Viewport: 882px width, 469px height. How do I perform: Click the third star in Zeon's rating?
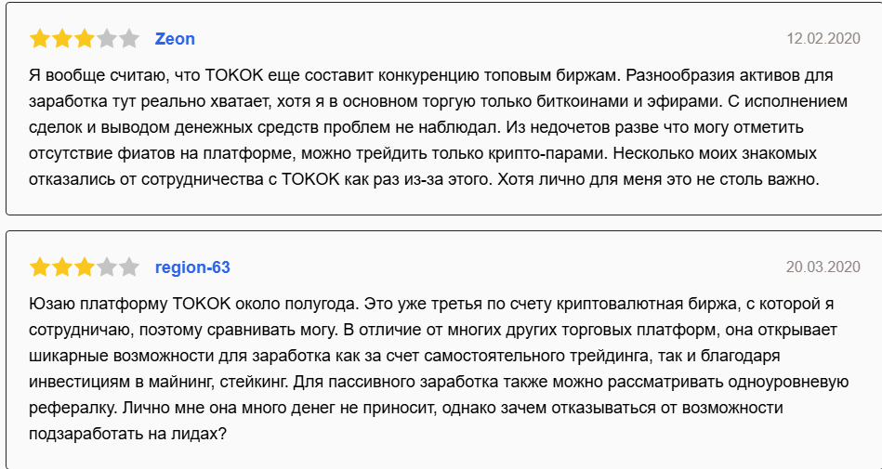click(x=85, y=39)
